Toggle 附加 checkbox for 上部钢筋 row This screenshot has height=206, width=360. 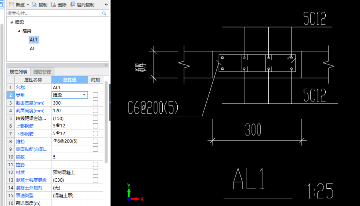pos(95,126)
